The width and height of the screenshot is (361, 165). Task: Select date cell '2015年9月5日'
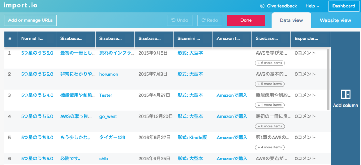pyautogui.click(x=153, y=53)
